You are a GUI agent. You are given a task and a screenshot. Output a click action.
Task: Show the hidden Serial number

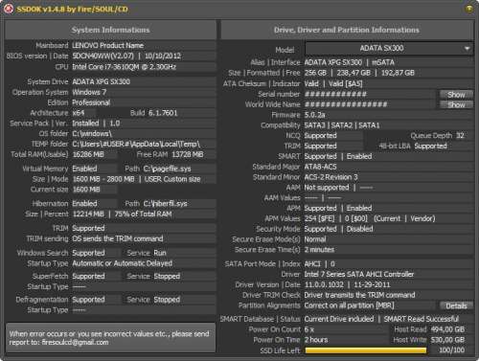click(456, 94)
